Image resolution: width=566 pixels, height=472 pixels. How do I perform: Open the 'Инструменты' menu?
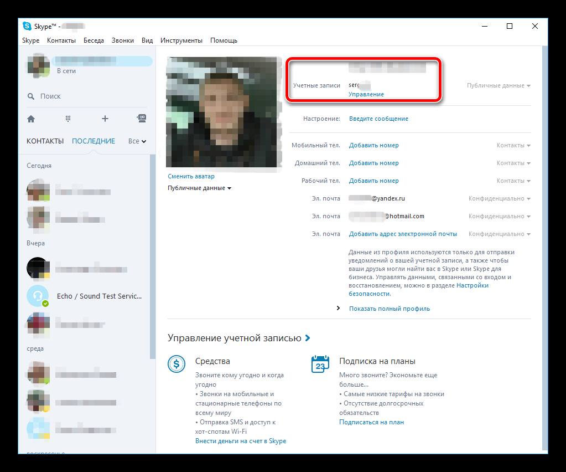click(181, 40)
